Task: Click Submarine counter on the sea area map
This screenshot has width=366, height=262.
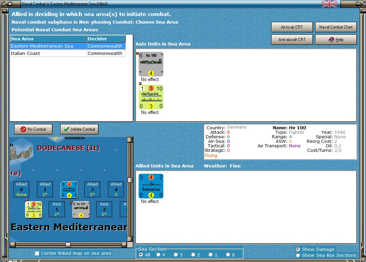Action: click(x=69, y=190)
